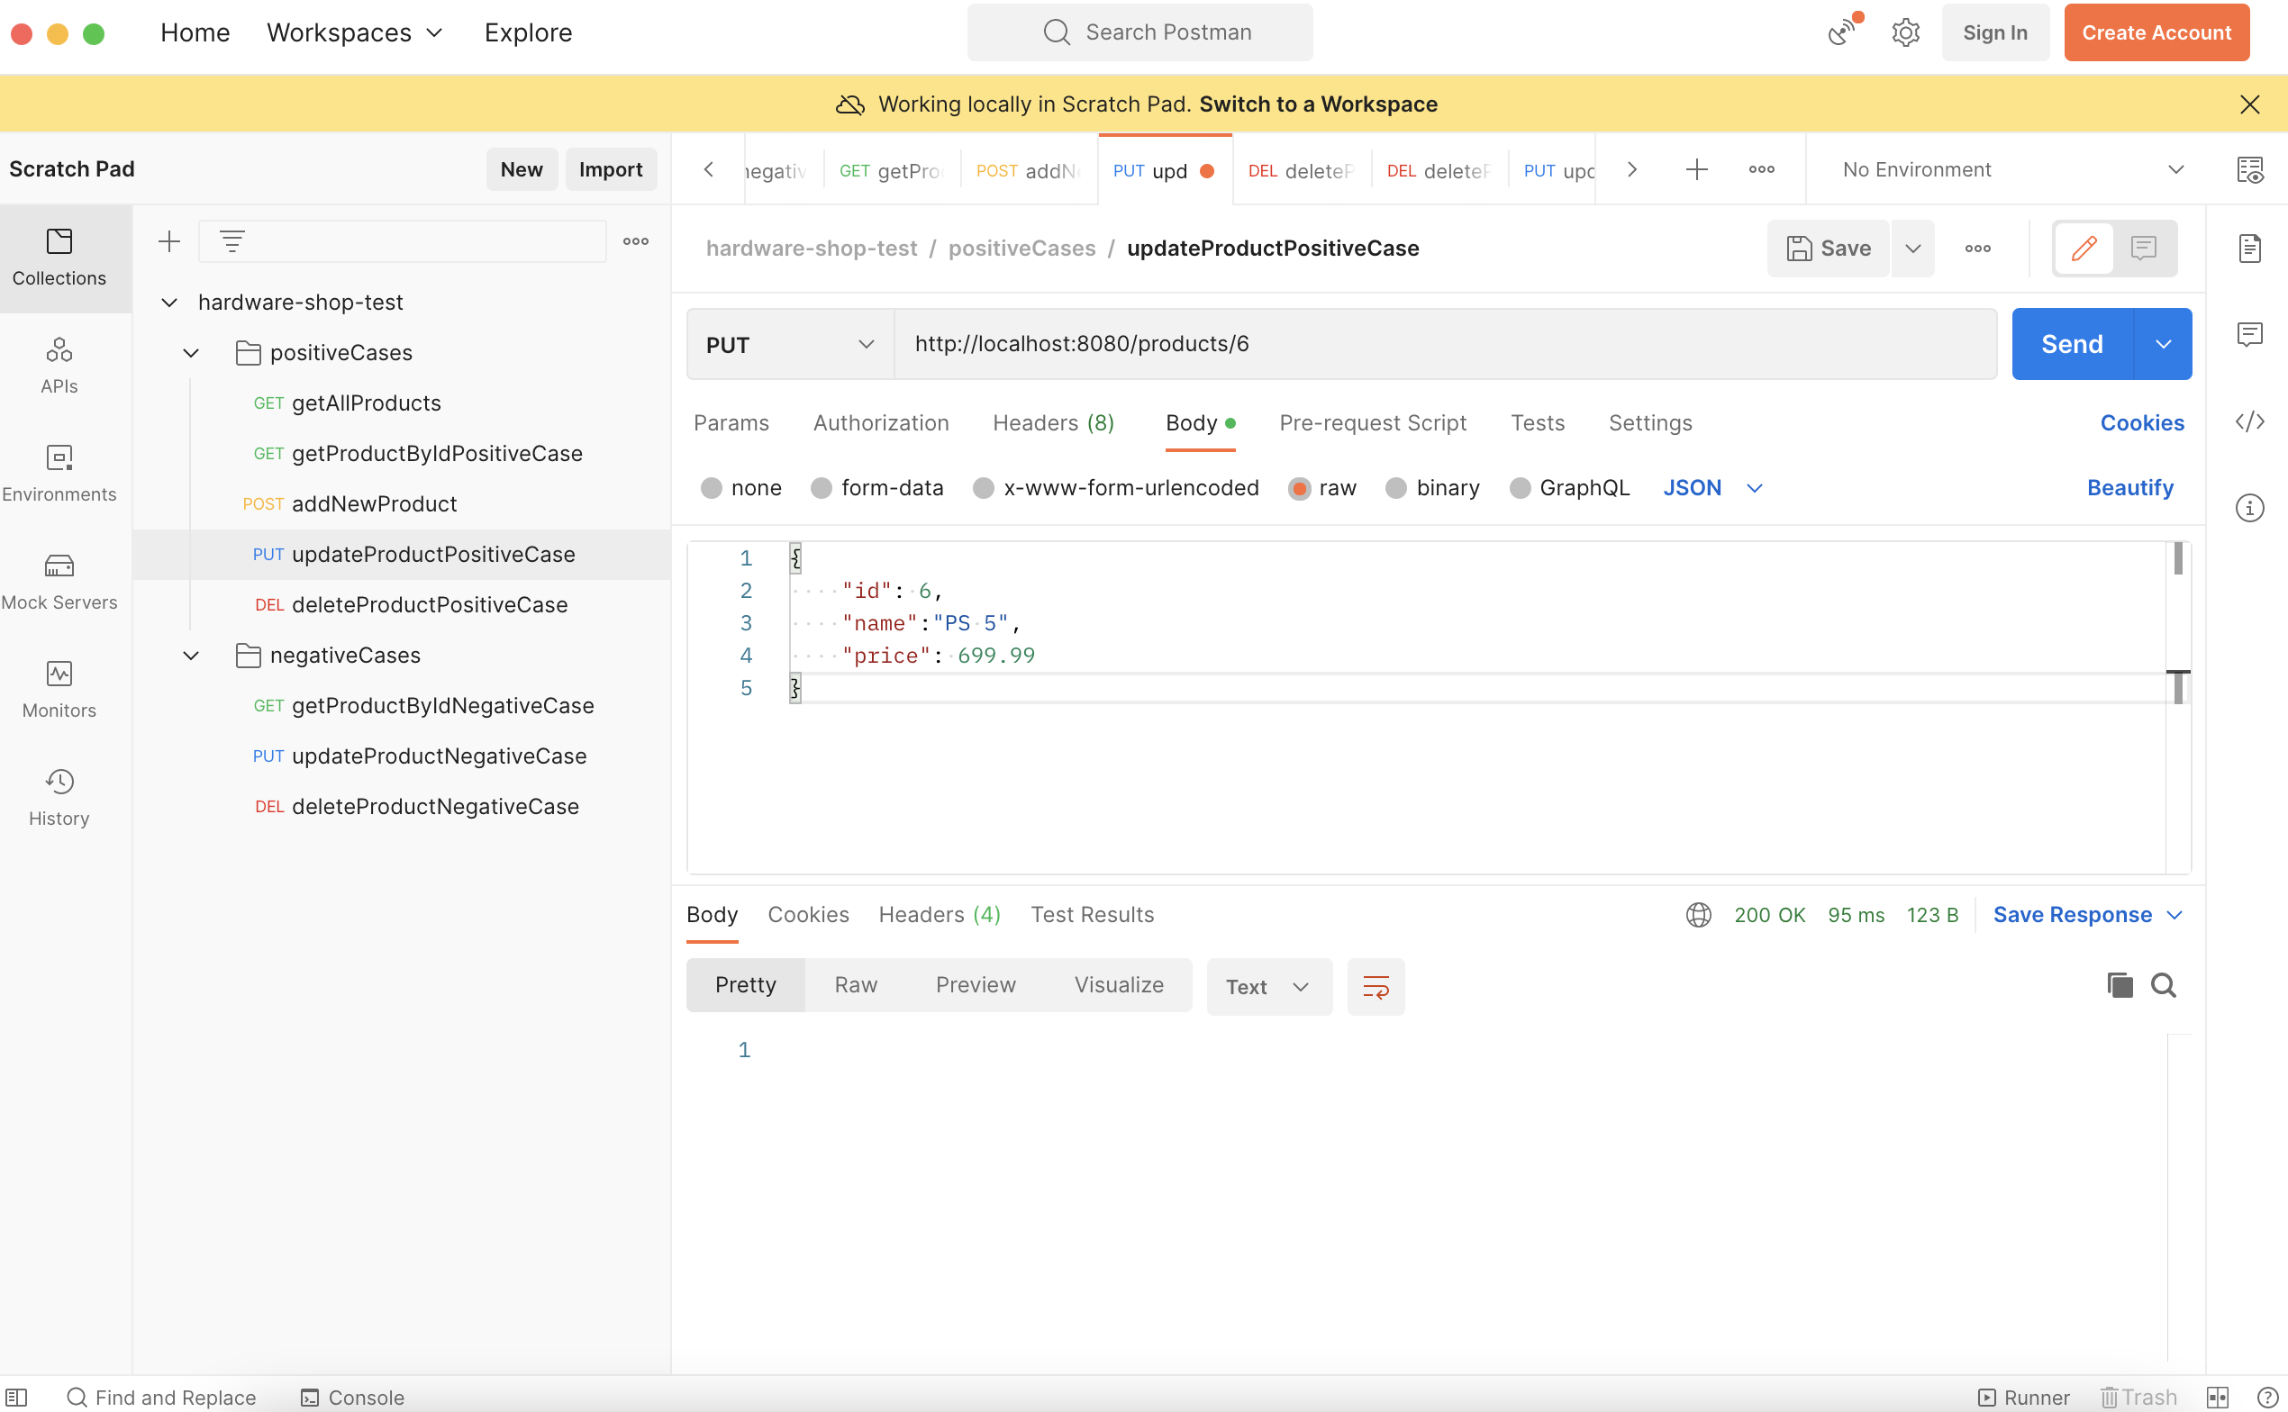Open the Capture requests satellite icon

[1840, 32]
